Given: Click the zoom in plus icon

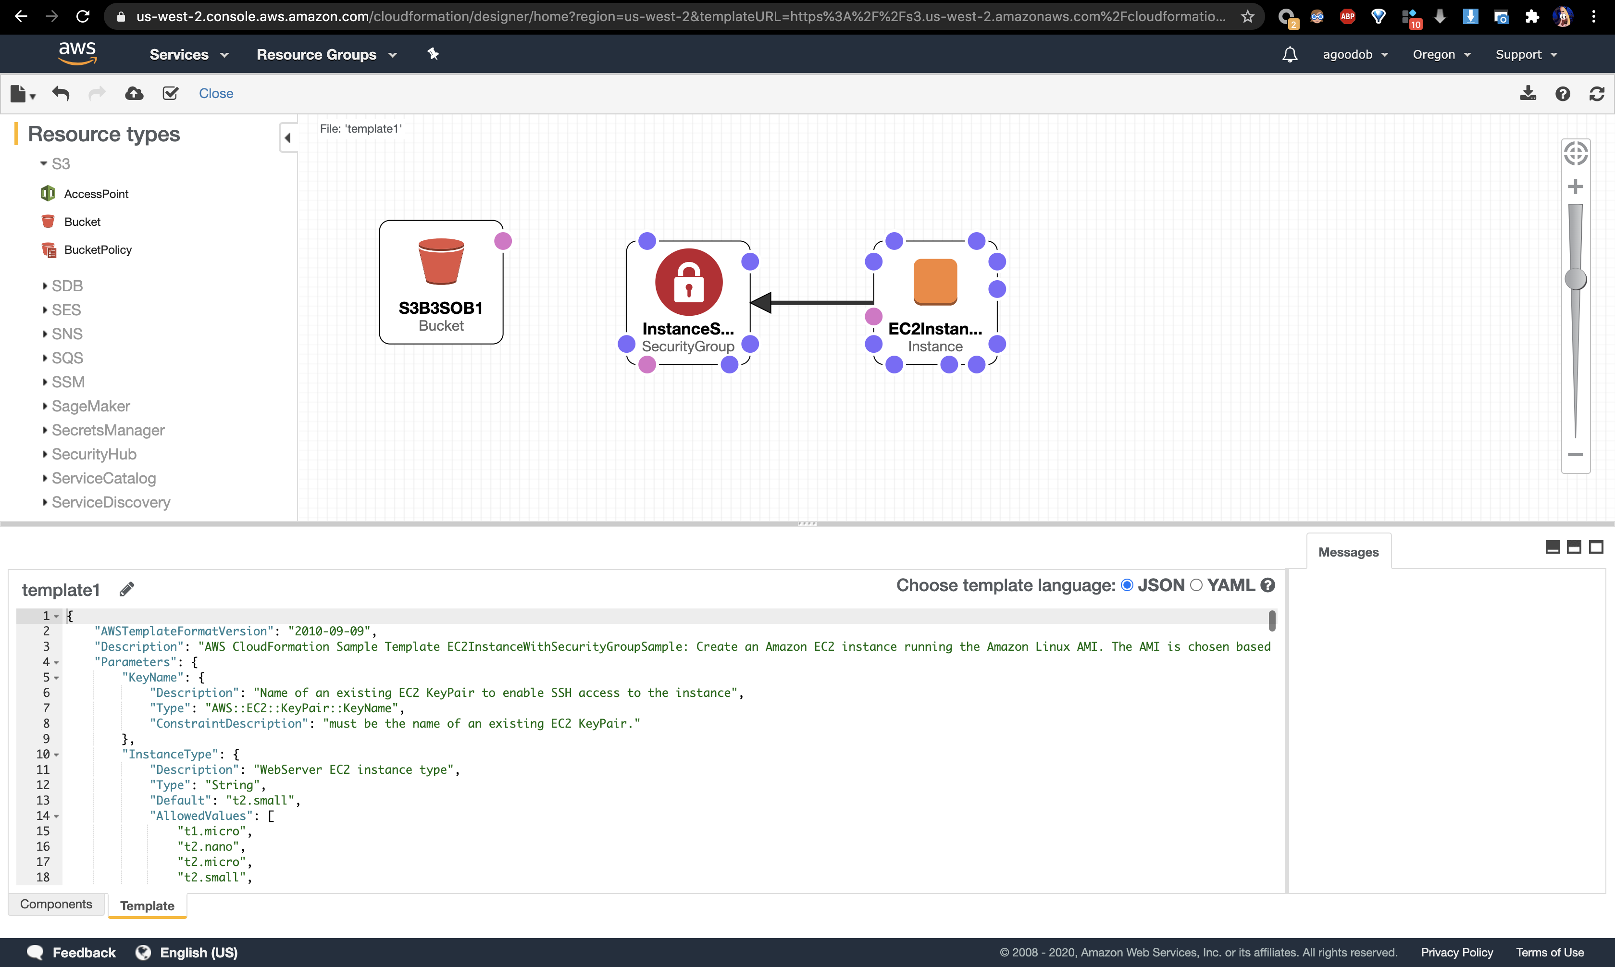Looking at the screenshot, I should pos(1575,187).
